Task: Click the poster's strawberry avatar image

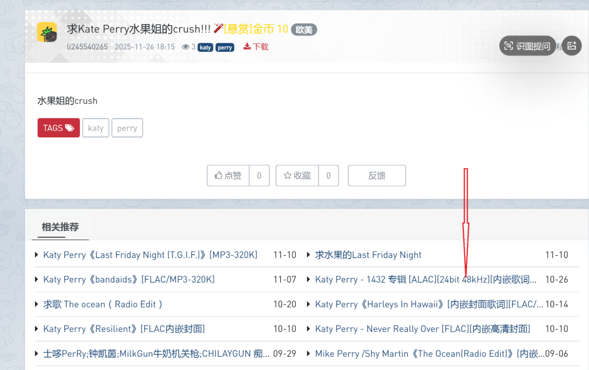Action: coord(47,32)
